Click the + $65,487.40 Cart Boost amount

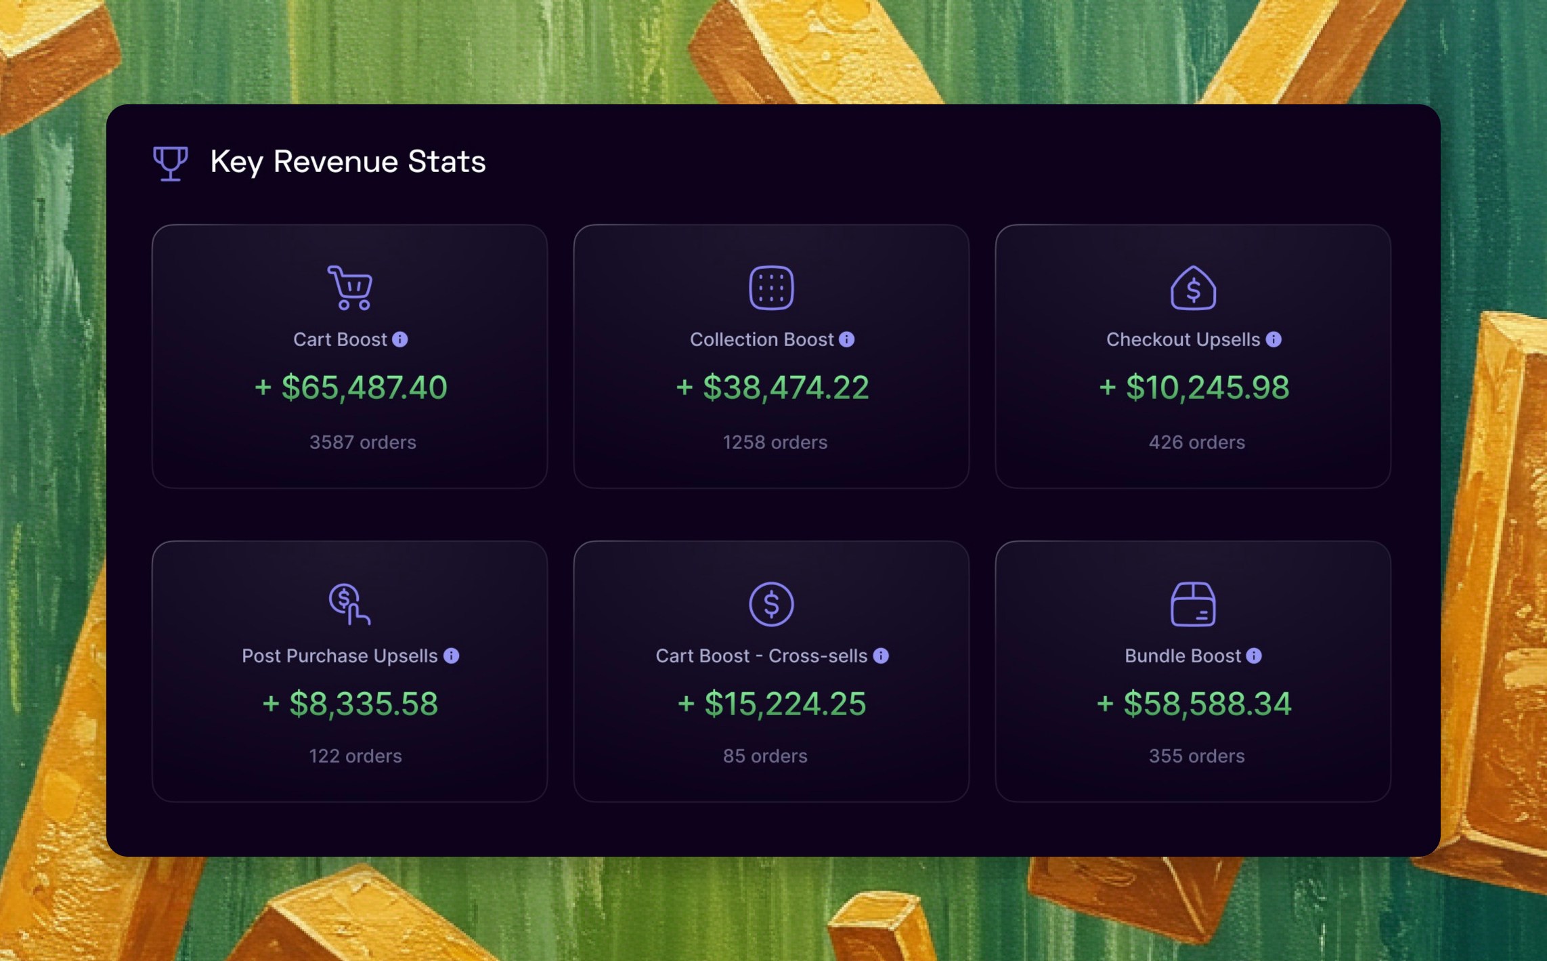click(x=351, y=387)
